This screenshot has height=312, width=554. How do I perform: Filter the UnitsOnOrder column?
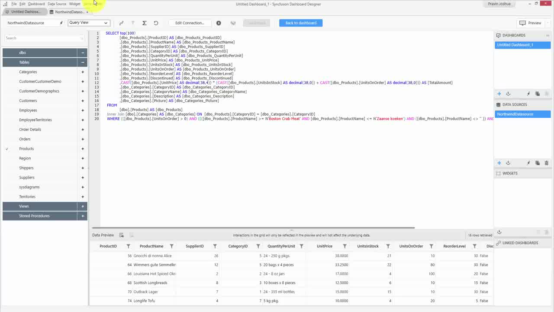coord(431,246)
